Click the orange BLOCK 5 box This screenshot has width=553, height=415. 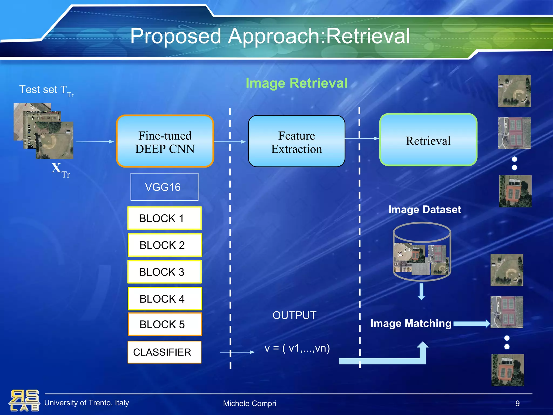click(x=165, y=324)
